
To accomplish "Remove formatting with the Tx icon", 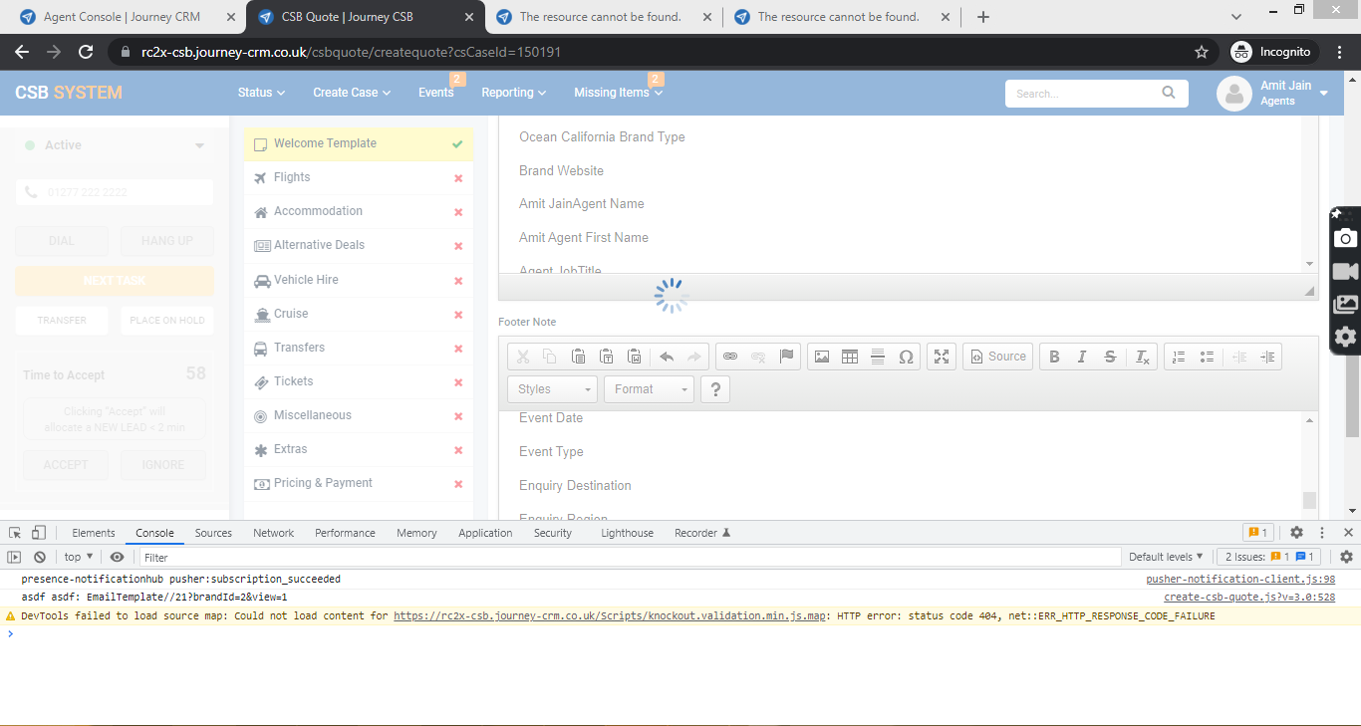I will (x=1143, y=357).
